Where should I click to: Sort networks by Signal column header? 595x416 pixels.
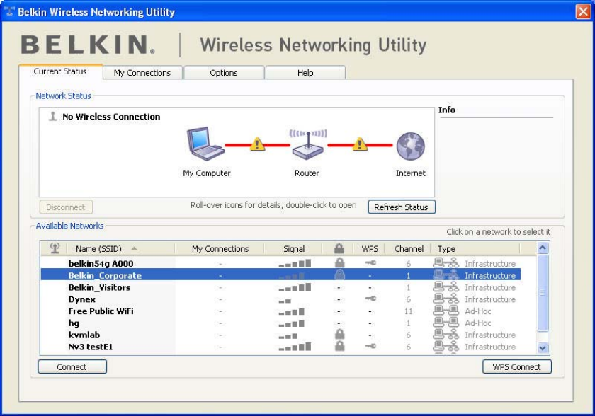294,248
